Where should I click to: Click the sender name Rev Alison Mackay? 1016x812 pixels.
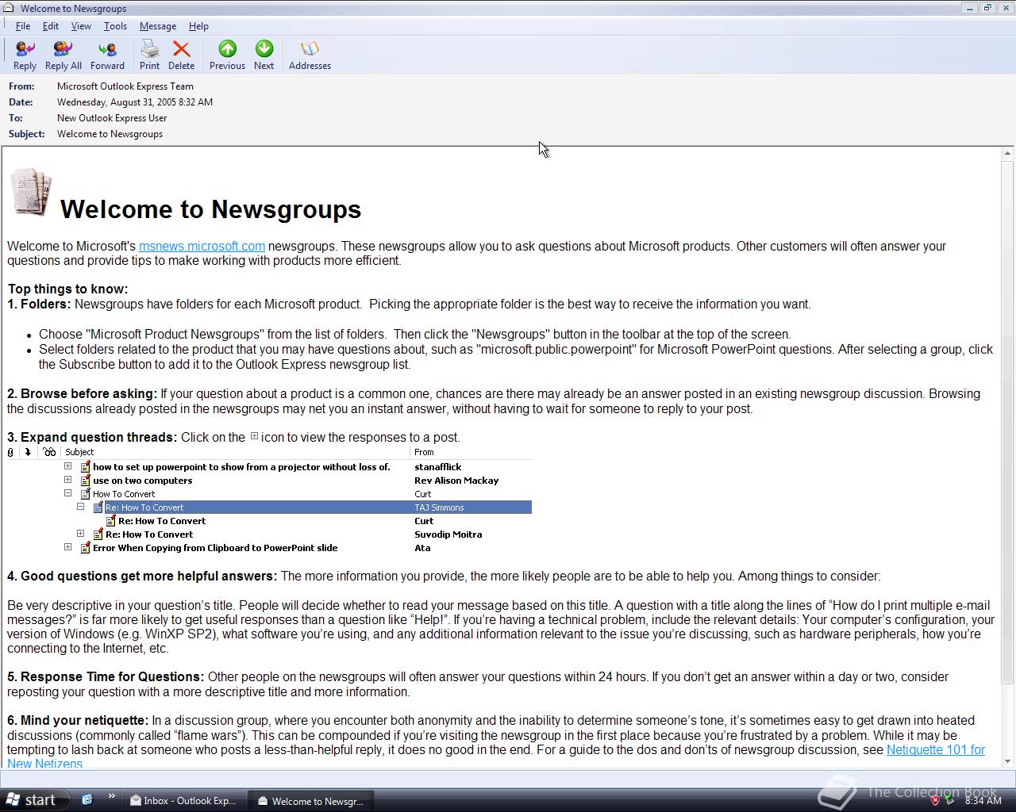click(x=456, y=481)
